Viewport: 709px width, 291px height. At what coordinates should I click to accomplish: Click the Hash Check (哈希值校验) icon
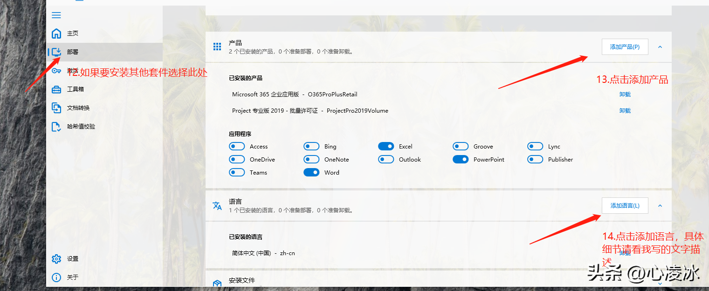tap(56, 127)
